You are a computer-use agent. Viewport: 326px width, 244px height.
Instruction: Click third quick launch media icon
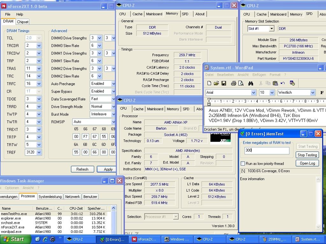[53, 239]
